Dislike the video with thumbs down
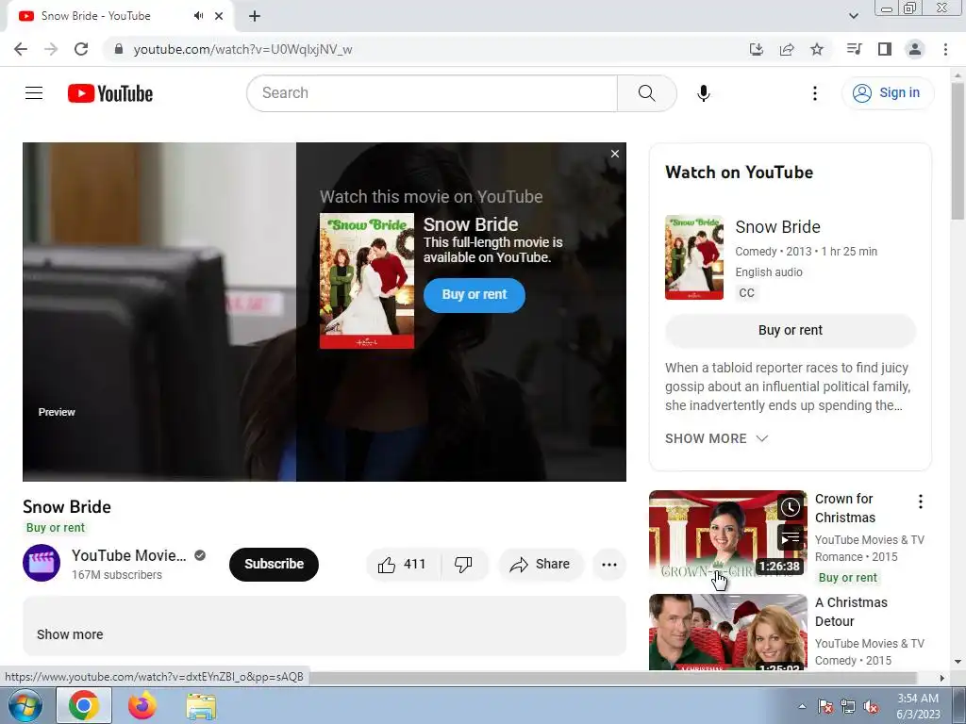Screen dimensions: 966x724 pyautogui.click(x=463, y=565)
